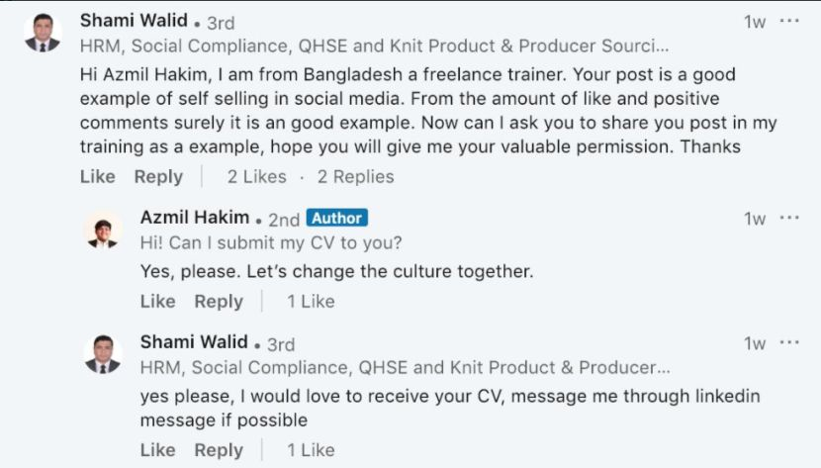View the 1 Like on Shami Walid's last reply
Image resolution: width=821 pixels, height=468 pixels.
tap(311, 449)
